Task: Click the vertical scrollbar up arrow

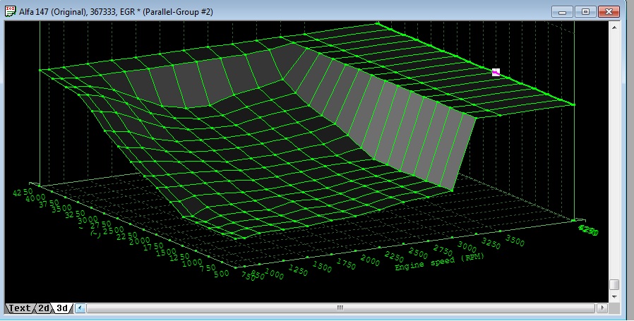Action: tap(614, 27)
